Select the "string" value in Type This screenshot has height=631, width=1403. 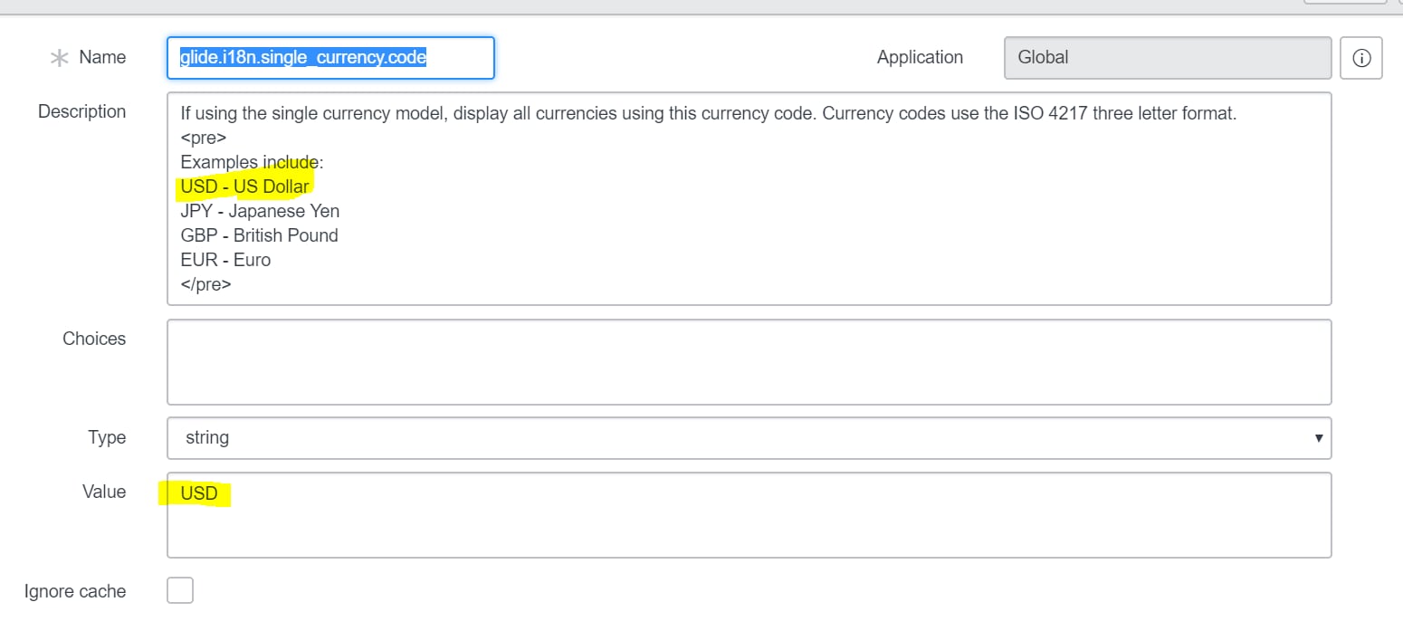pyautogui.click(x=208, y=437)
